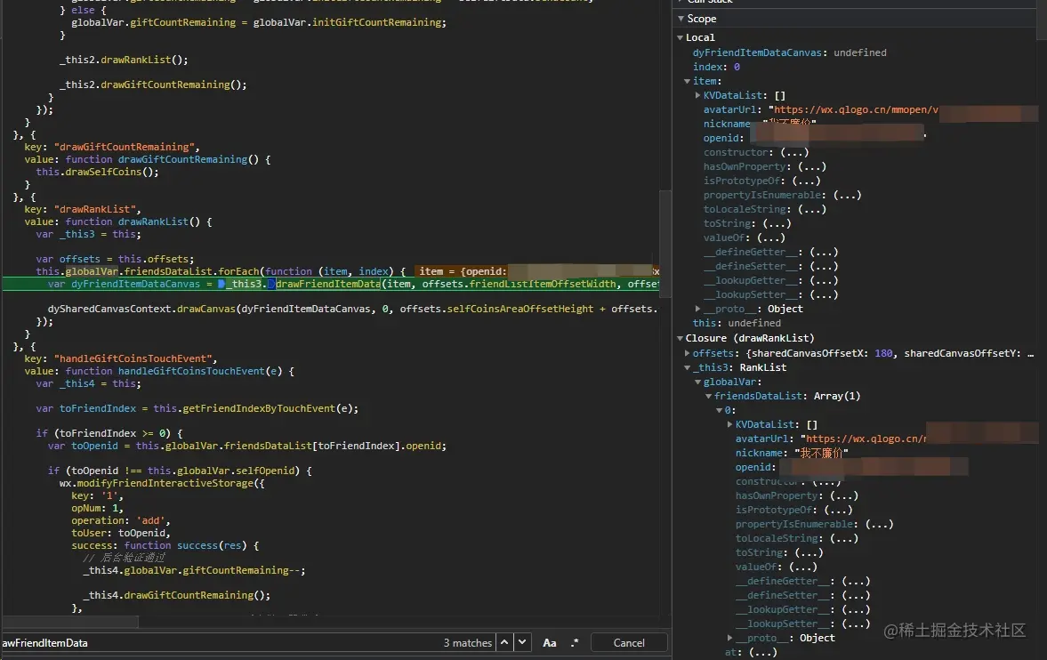The height and width of the screenshot is (660, 1047).
Task: Open the avatarUrl link under friendsDataList
Action: click(x=866, y=439)
